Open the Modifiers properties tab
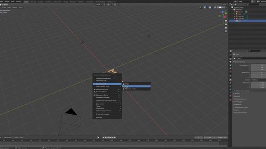The width and height of the screenshot is (266, 149). 230,83
